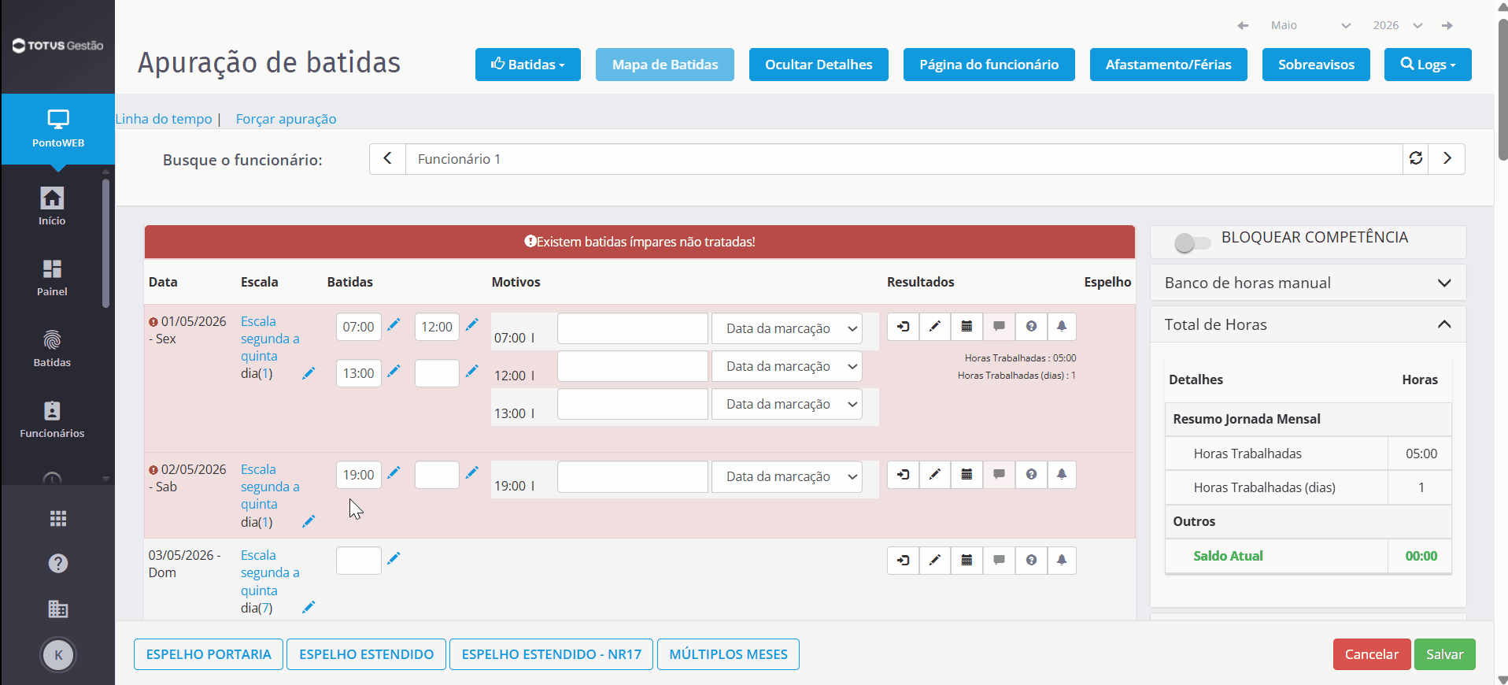Open Batidas fingerprint sidebar item
The height and width of the screenshot is (685, 1508).
pos(52,348)
